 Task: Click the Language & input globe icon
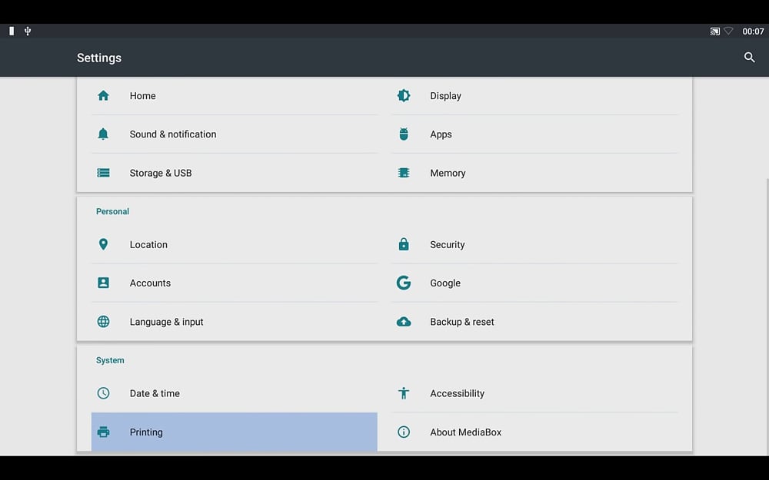(x=103, y=321)
